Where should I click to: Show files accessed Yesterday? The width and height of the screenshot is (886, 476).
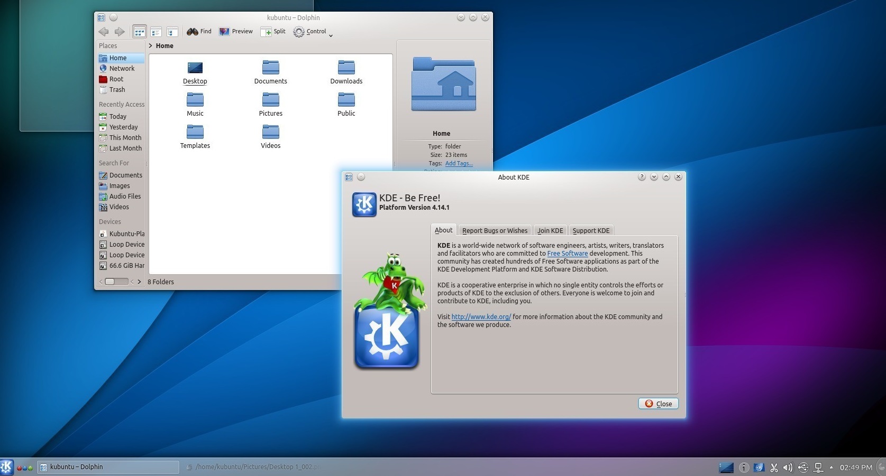[x=121, y=127]
